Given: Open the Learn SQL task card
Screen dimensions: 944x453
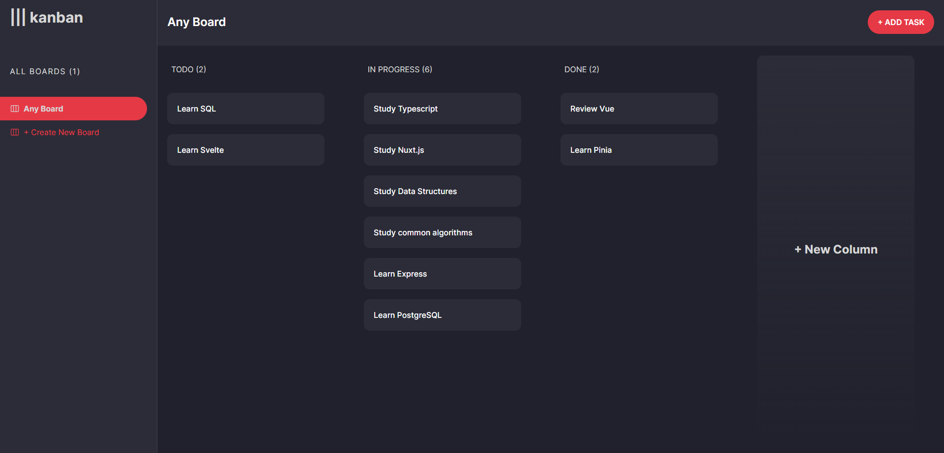Looking at the screenshot, I should coord(245,109).
